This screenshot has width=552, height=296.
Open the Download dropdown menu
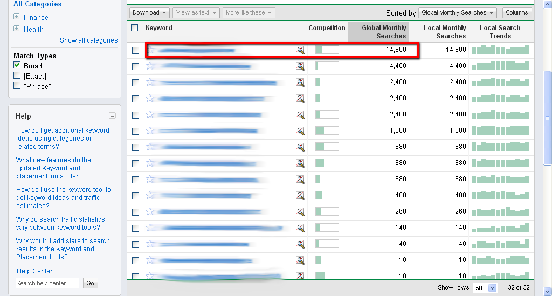[x=149, y=12]
